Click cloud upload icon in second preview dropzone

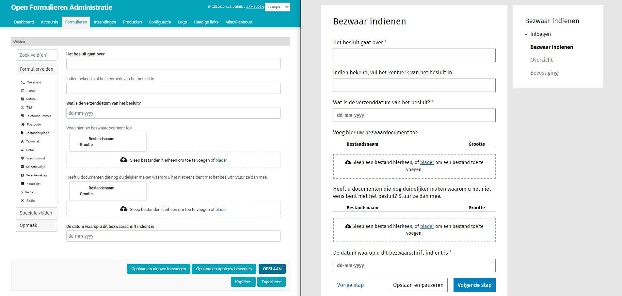point(348,226)
